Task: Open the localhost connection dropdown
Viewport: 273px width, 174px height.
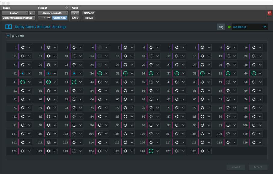Action: tap(250, 27)
